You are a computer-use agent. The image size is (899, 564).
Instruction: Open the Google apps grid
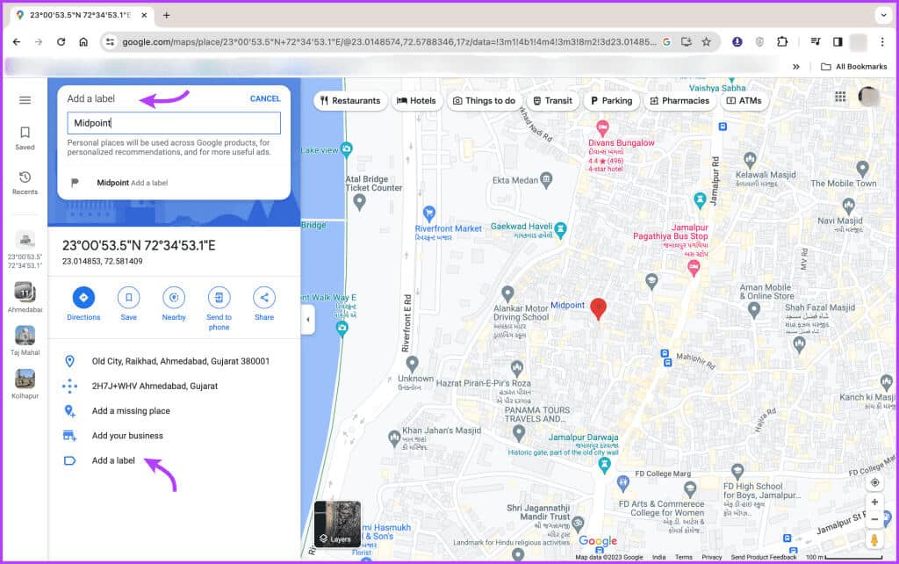click(x=840, y=97)
